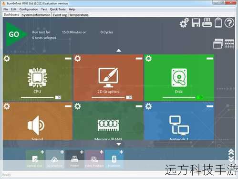
Task: Click the Disk hard drive icon
Action: 179,78
